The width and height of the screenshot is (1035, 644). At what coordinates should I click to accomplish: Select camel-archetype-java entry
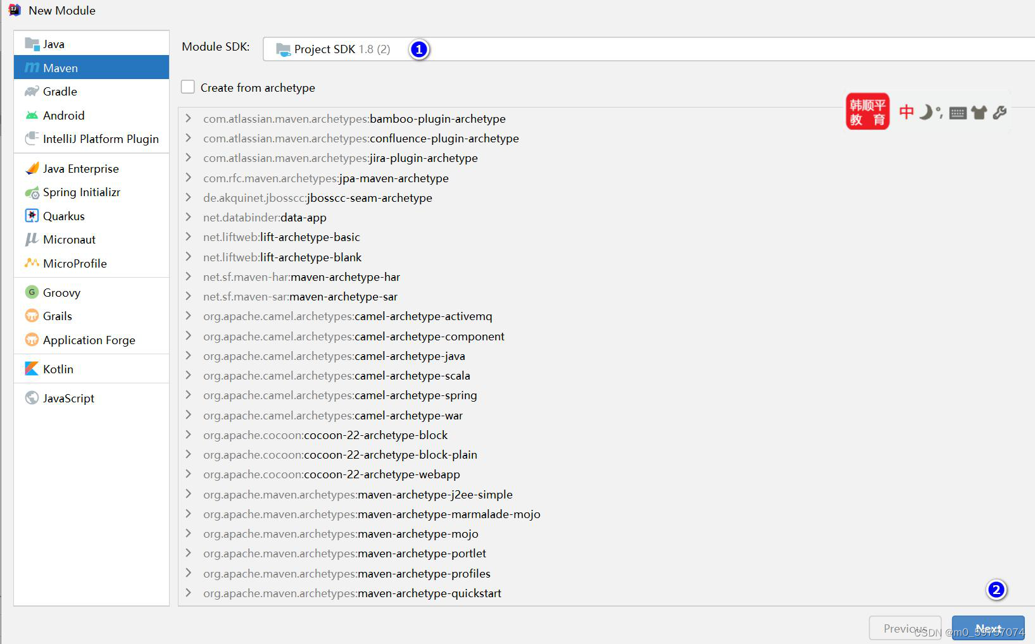click(x=334, y=356)
